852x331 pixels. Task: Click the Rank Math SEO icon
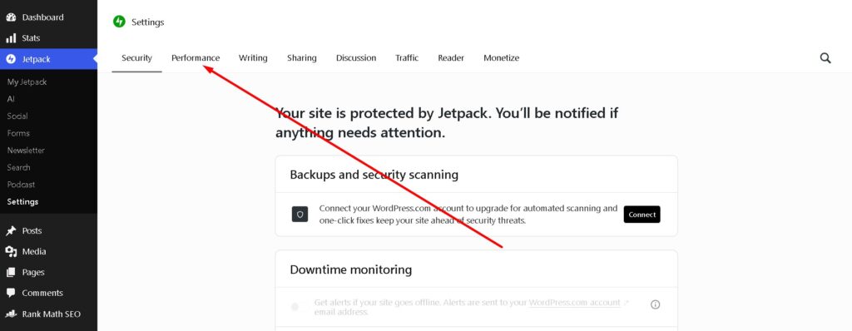click(11, 314)
